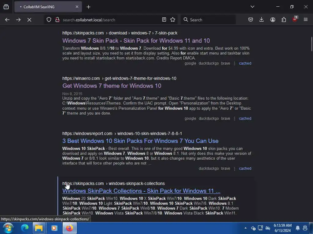
Task: Open the Extensions puzzle icon
Action: click(284, 19)
